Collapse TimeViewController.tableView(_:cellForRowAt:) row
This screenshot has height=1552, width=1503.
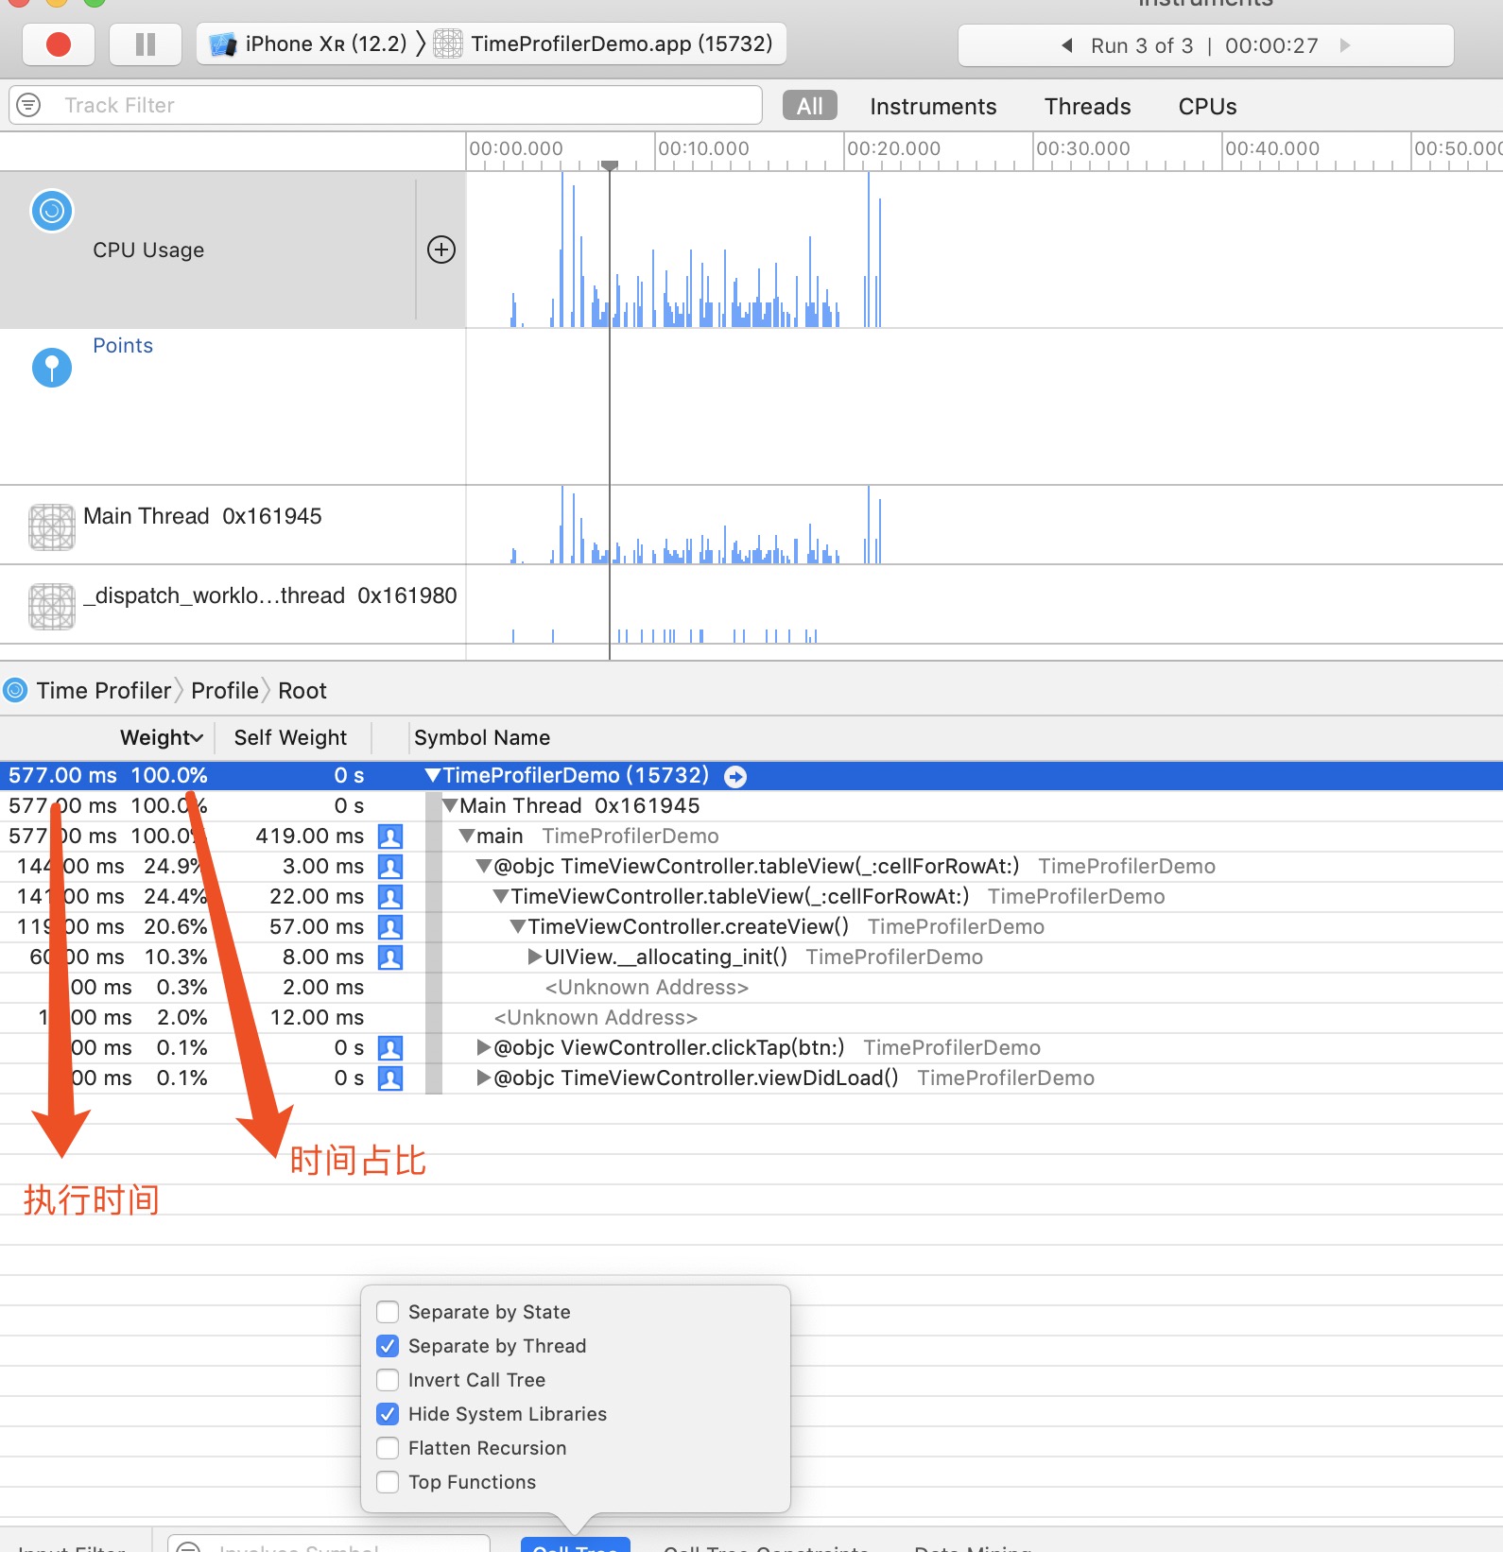501,897
